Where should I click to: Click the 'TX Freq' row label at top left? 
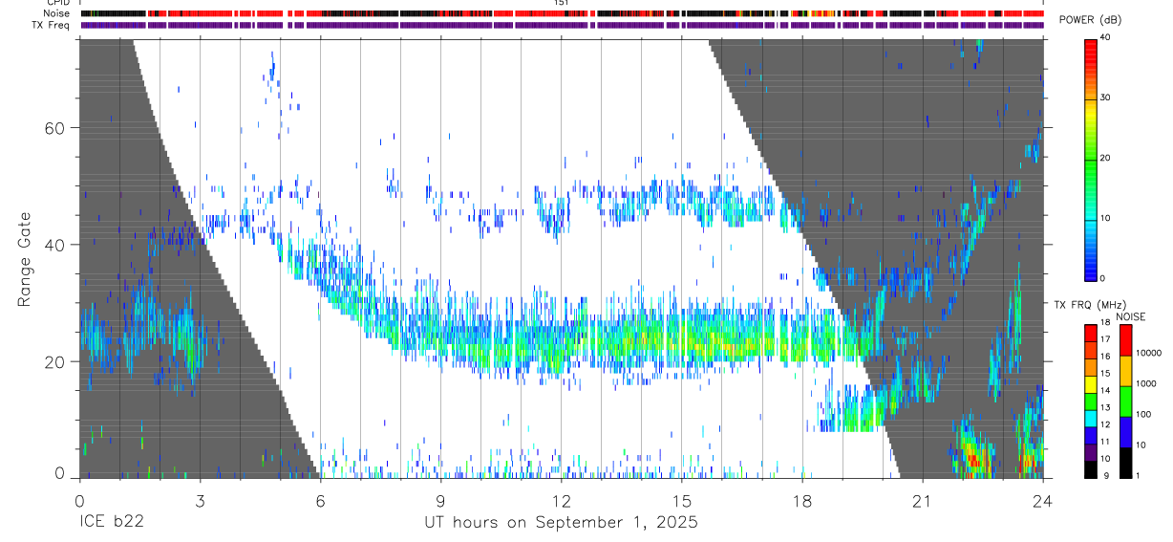point(50,25)
